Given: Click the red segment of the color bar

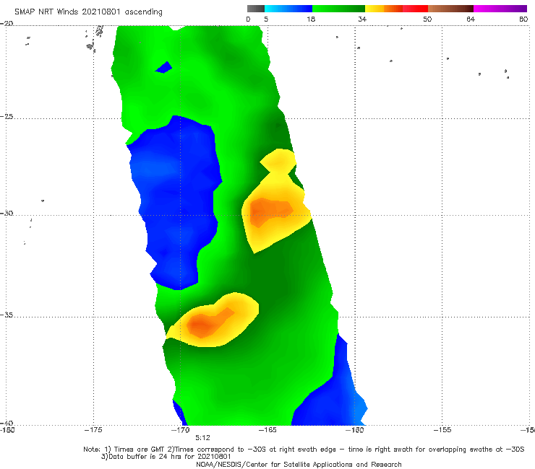Looking at the screenshot, I should pos(415,9).
